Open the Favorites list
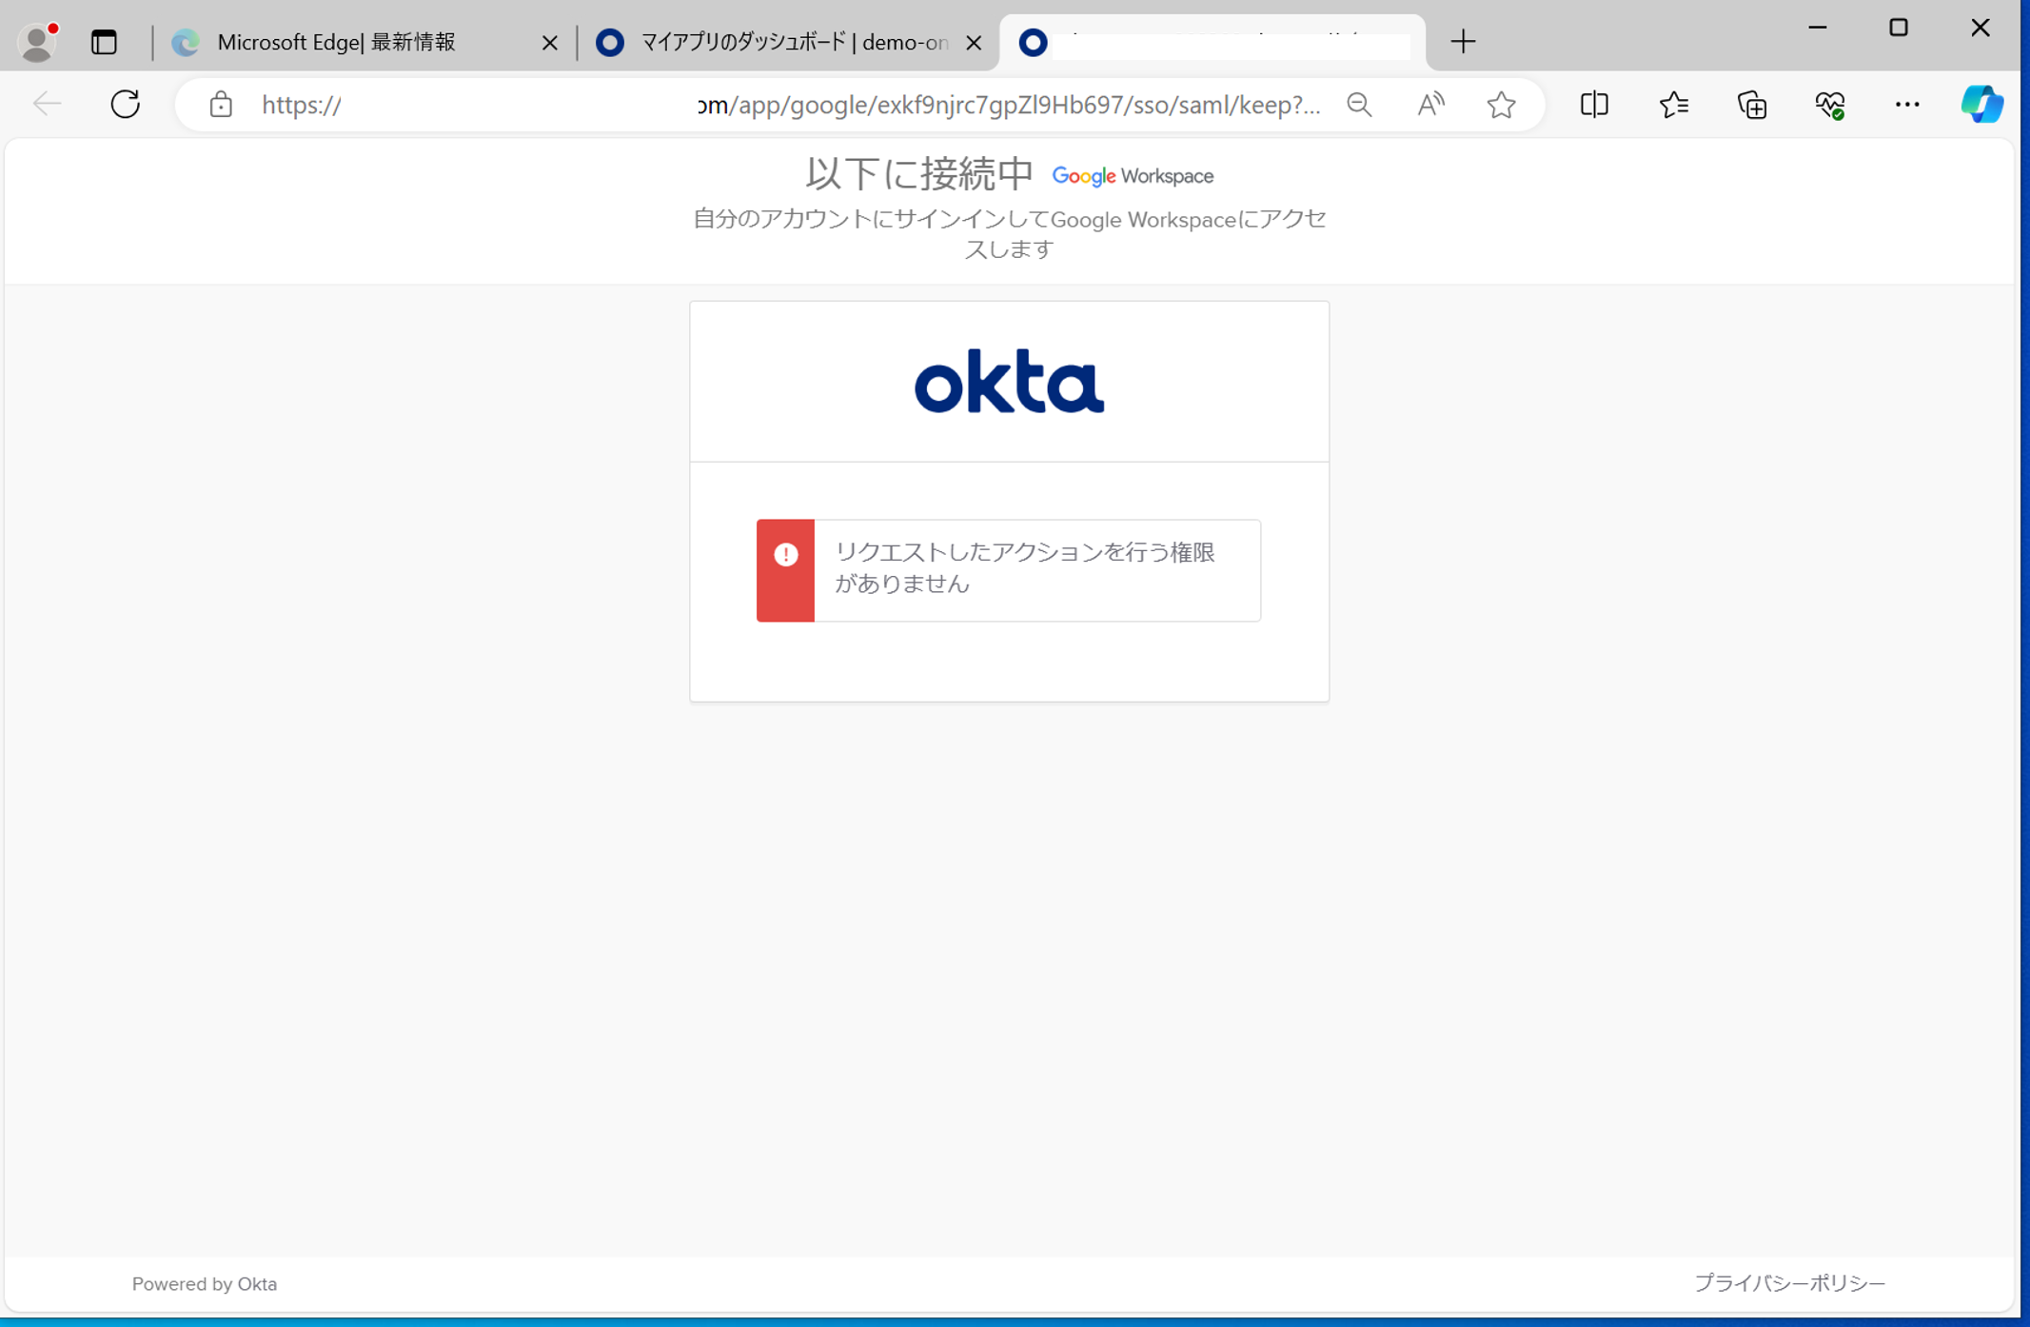 (1673, 104)
